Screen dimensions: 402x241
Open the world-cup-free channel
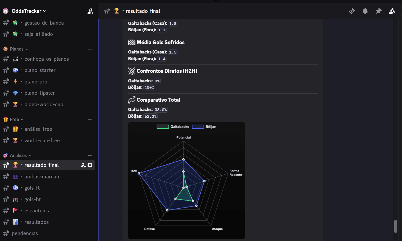[48, 140]
